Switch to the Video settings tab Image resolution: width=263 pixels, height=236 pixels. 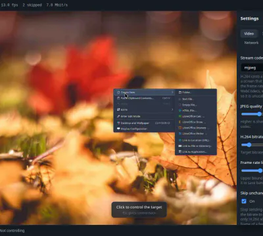coord(249,33)
